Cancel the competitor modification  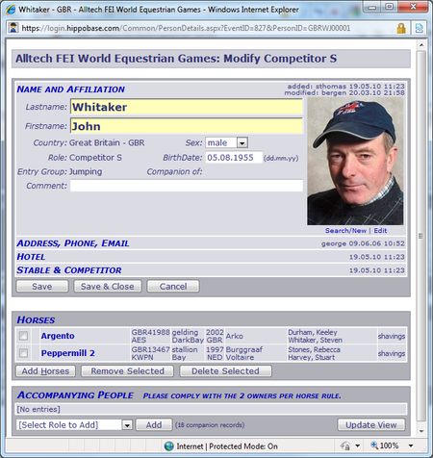(173, 286)
